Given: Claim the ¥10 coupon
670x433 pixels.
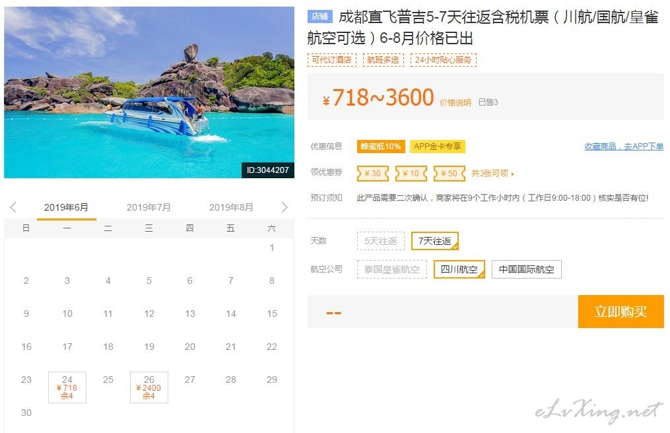Looking at the screenshot, I should coord(411,174).
